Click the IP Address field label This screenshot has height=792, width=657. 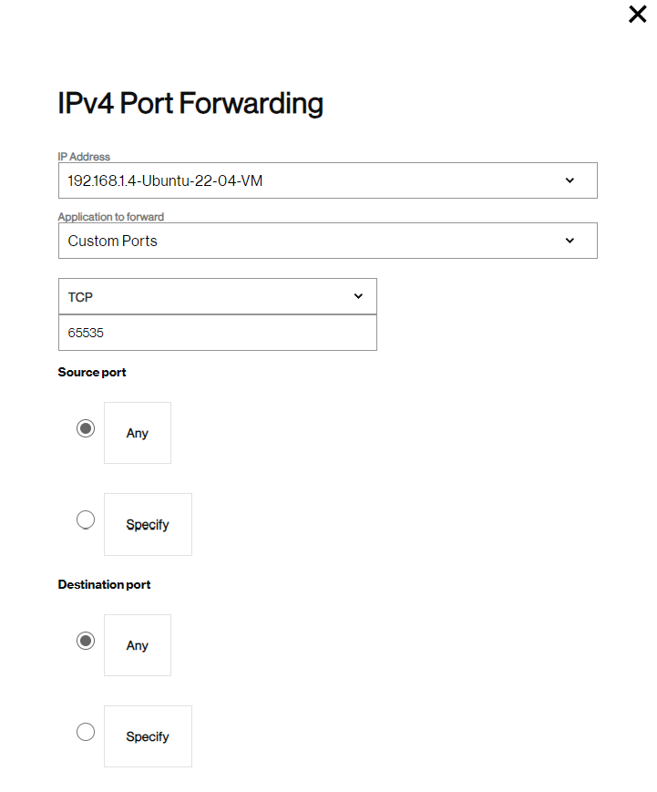(x=84, y=157)
